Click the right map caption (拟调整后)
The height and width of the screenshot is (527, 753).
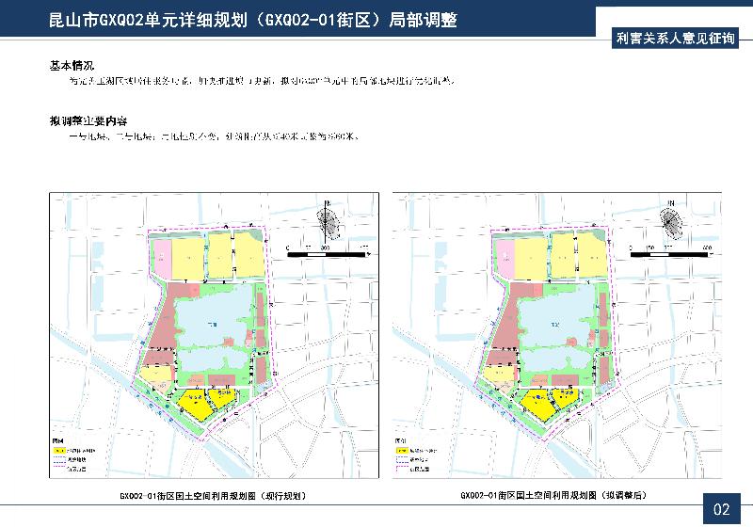tap(554, 495)
